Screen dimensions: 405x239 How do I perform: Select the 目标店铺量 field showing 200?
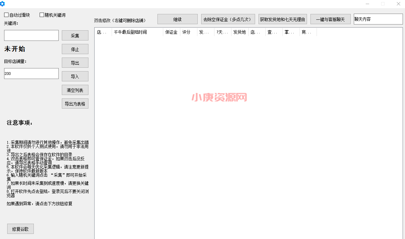31,73
